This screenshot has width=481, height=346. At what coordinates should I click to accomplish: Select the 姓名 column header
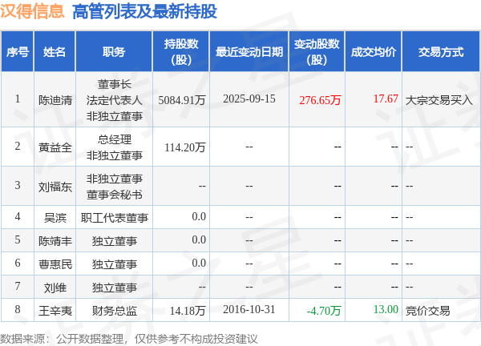55,52
